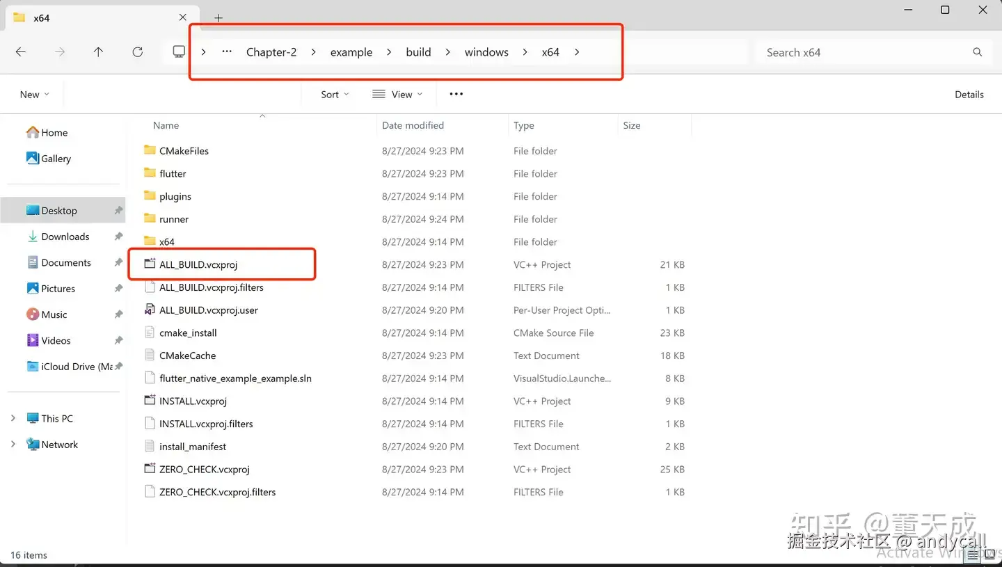
Task: Select Network in navigation pane
Action: tap(52, 445)
